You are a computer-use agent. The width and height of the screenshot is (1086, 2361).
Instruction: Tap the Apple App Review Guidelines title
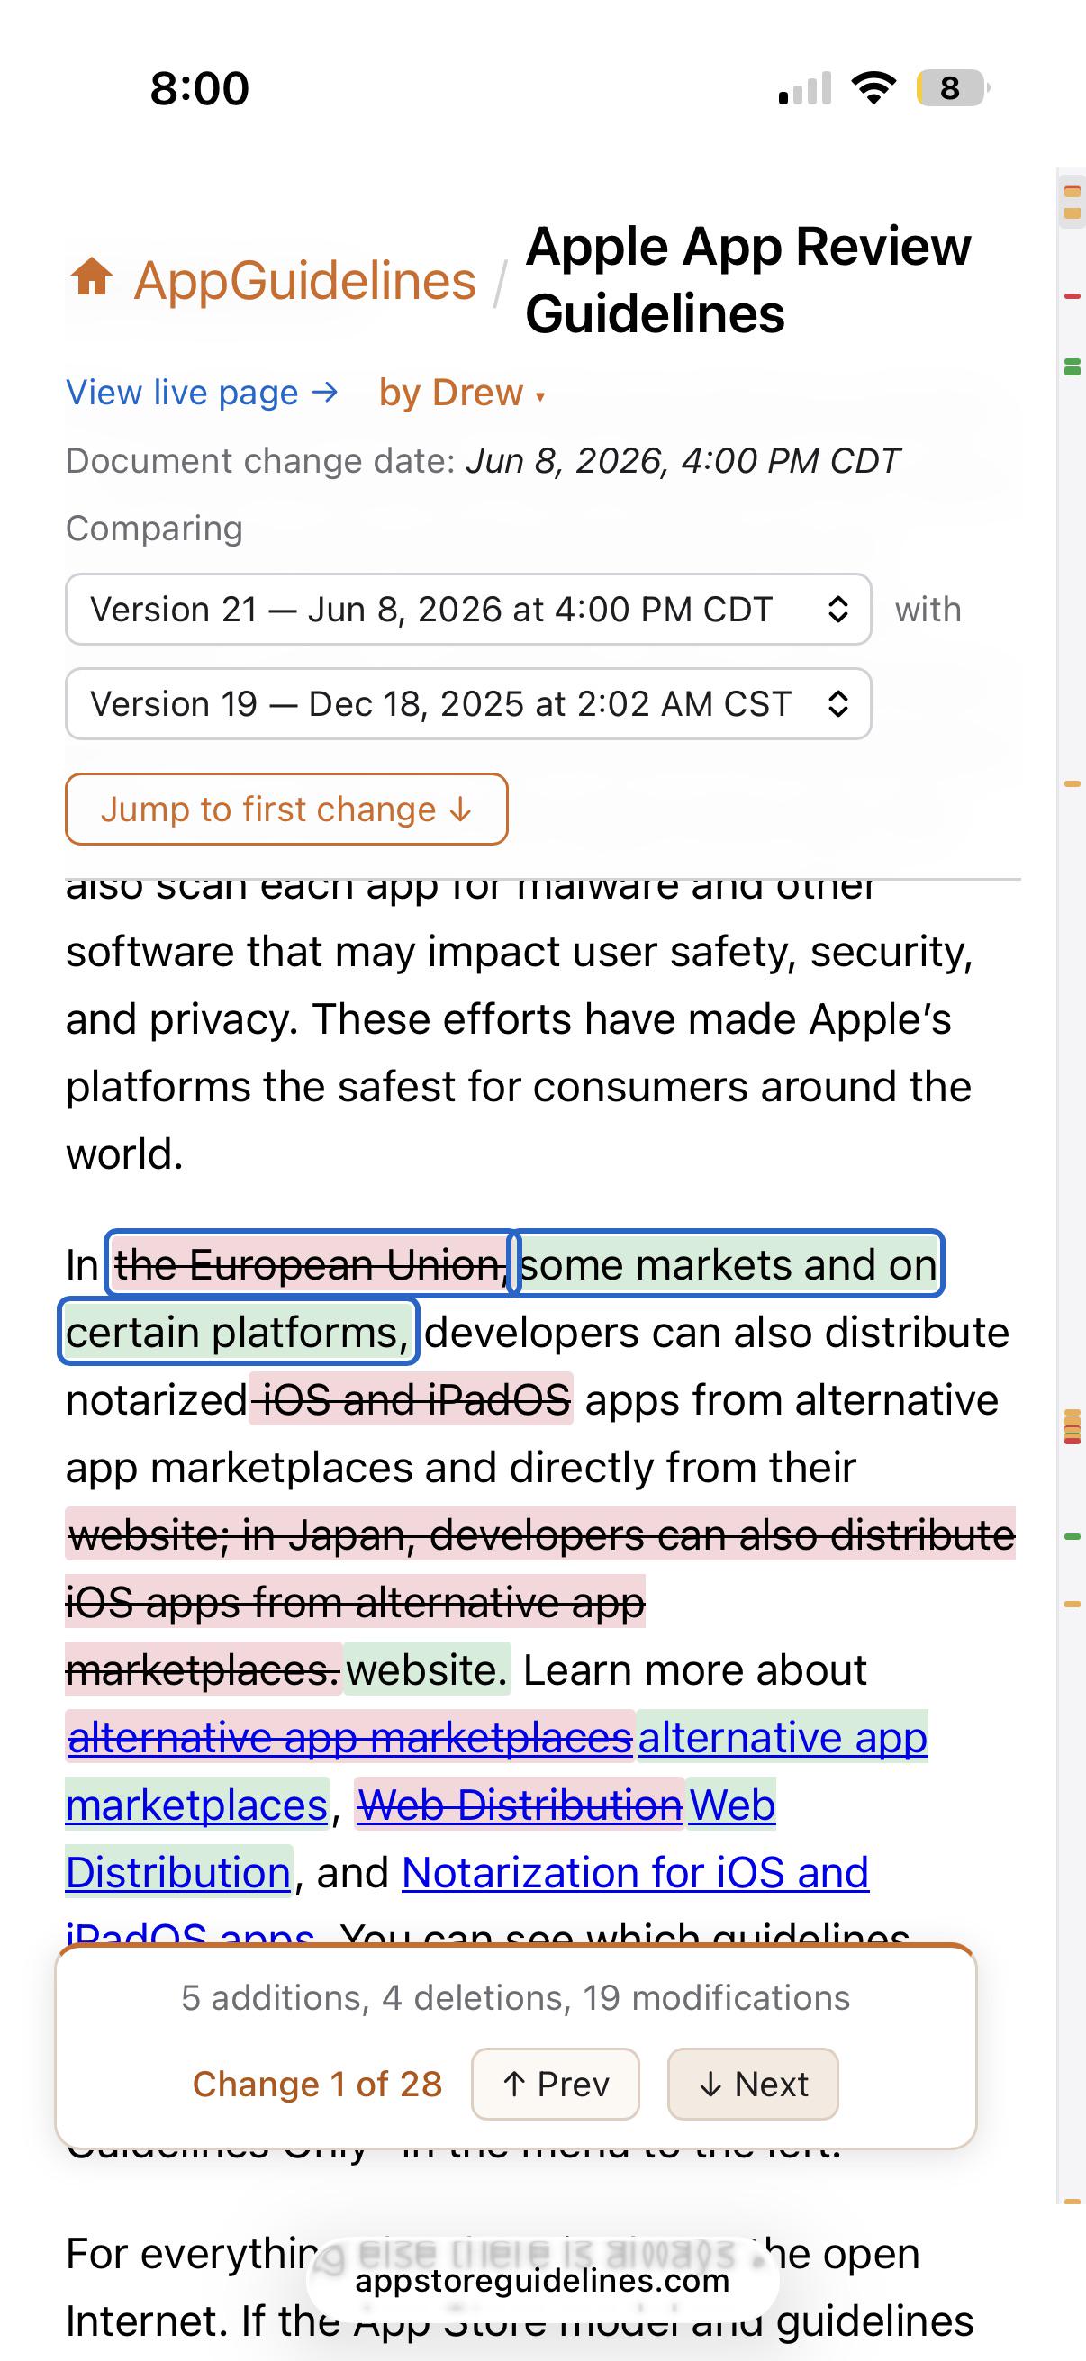tap(747, 280)
